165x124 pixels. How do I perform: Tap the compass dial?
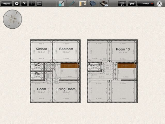[x=13, y=19]
